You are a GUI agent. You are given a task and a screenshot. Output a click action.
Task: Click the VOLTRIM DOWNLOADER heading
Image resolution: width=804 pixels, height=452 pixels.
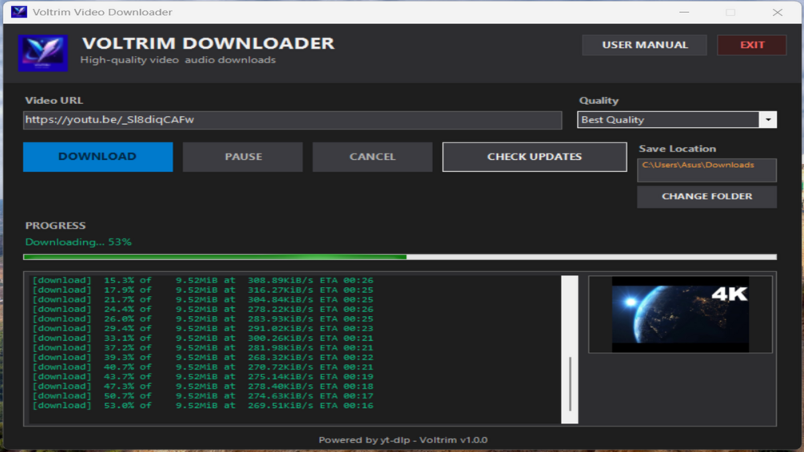pyautogui.click(x=208, y=43)
